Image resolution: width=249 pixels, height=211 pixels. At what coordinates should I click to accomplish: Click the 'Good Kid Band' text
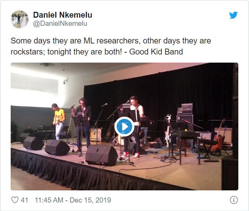pyautogui.click(x=156, y=52)
